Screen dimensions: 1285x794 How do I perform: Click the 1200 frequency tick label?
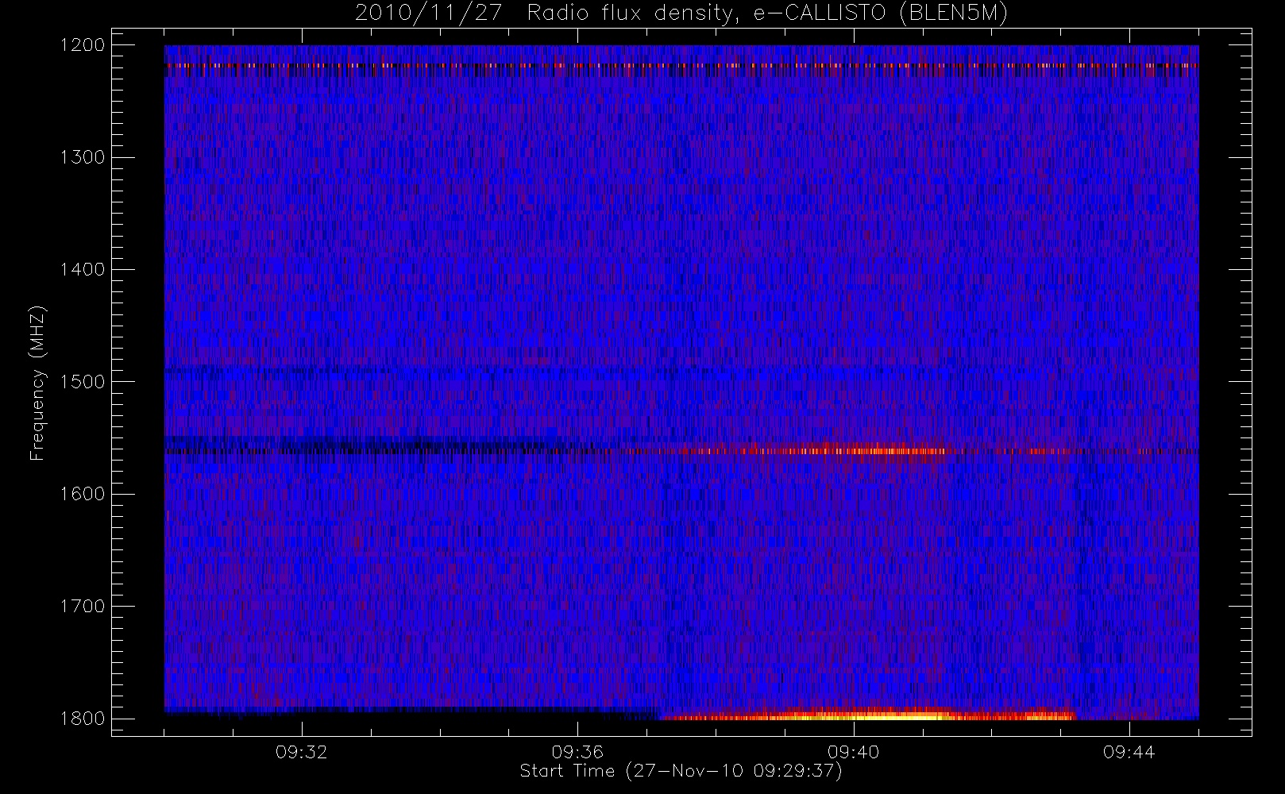83,45
